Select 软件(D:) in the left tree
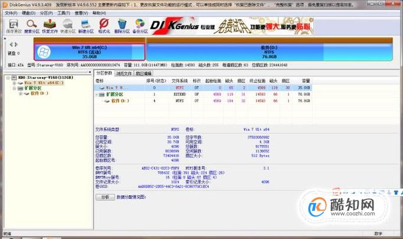This screenshot has width=403, height=239. pos(40,93)
